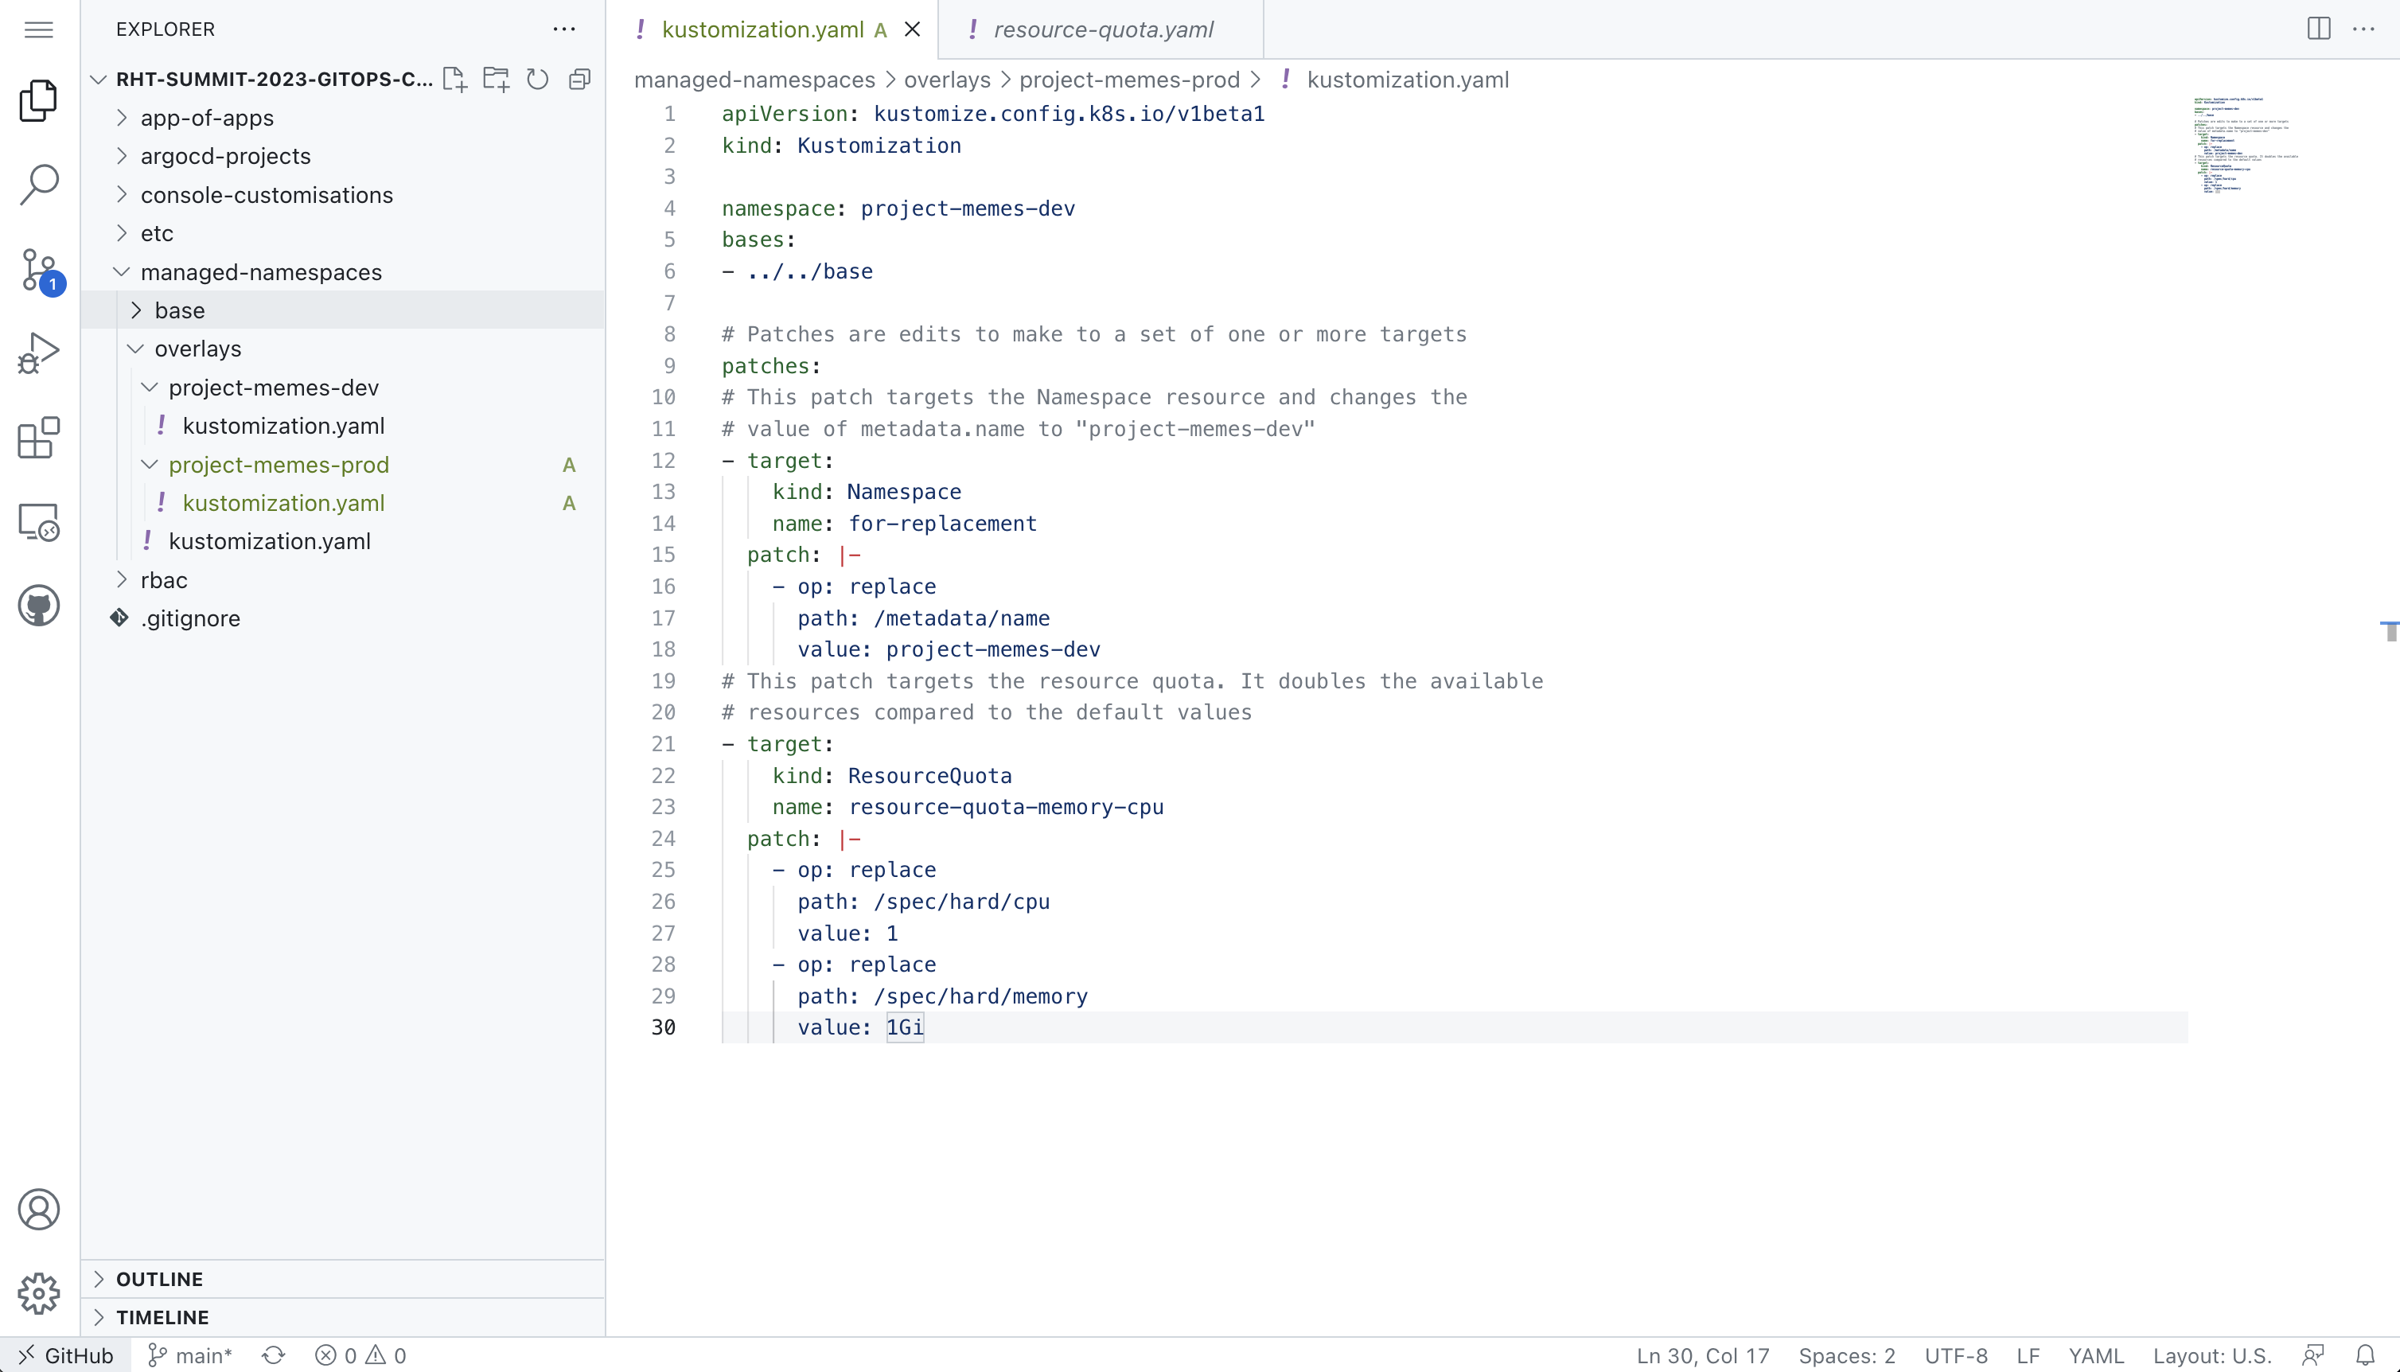Open the Manage gear menu
The height and width of the screenshot is (1372, 2400).
coord(39,1293)
